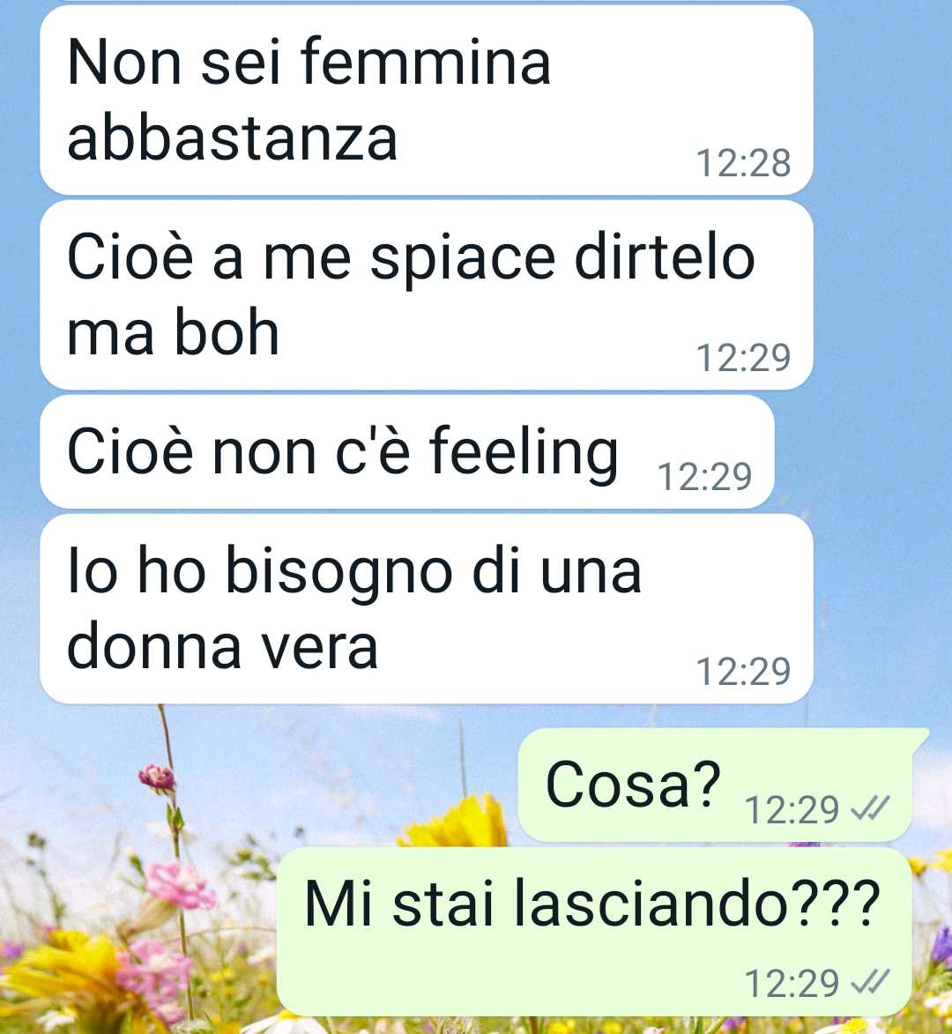Tap the 12:28 timestamp on first message
This screenshot has height=1034, width=952.
click(x=743, y=163)
